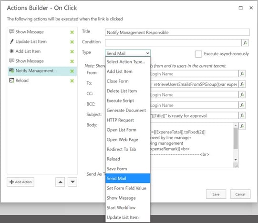Save the actions configuration
This screenshot has height=223, width=258.
(216, 194)
